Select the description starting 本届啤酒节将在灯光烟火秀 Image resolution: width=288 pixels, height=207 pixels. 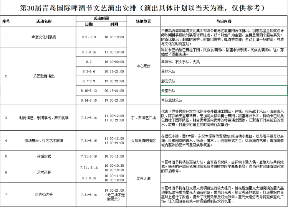(x=224, y=194)
